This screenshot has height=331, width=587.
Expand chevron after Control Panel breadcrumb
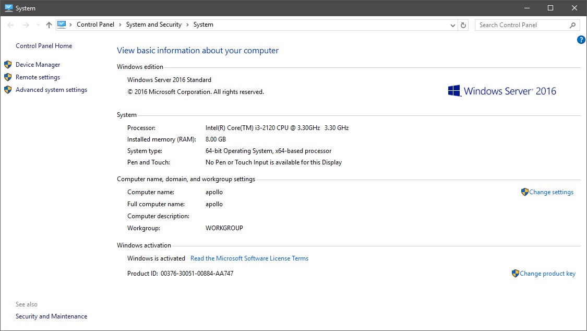point(120,25)
